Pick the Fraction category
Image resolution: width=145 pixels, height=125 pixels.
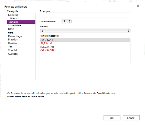click(13, 40)
